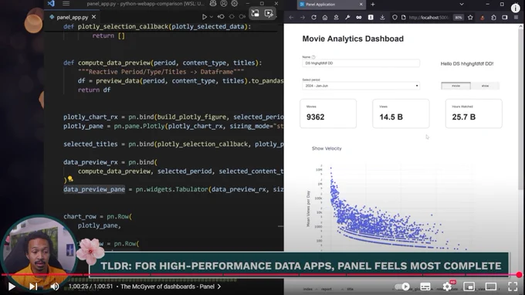
Task: Open a new browser tab
Action: (x=373, y=5)
